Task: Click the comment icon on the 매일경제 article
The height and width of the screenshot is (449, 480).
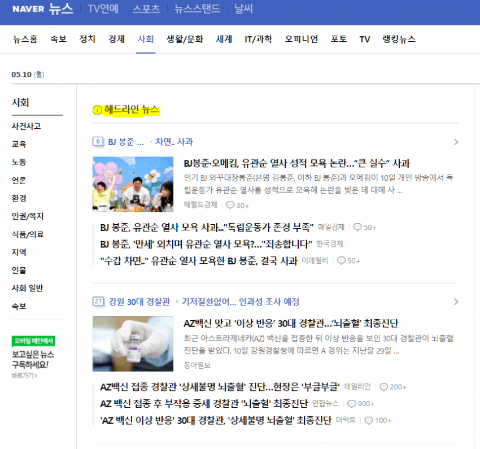Action: coord(357,227)
